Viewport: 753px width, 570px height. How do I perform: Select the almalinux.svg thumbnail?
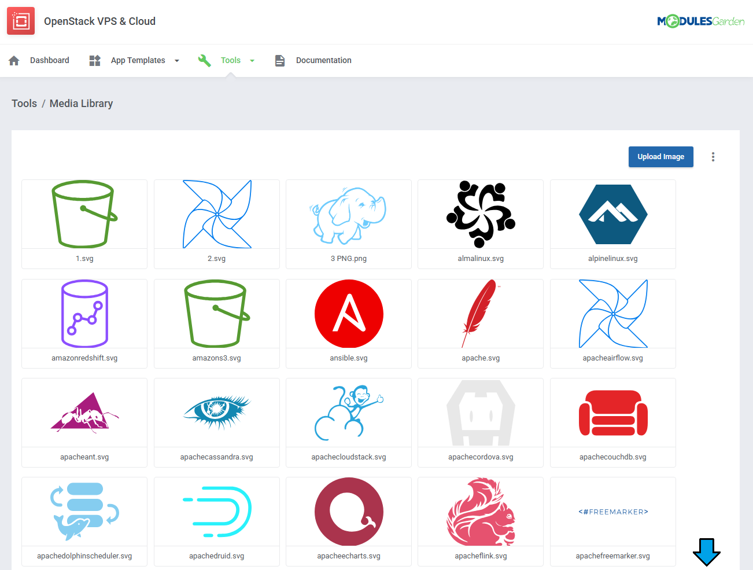(x=481, y=215)
